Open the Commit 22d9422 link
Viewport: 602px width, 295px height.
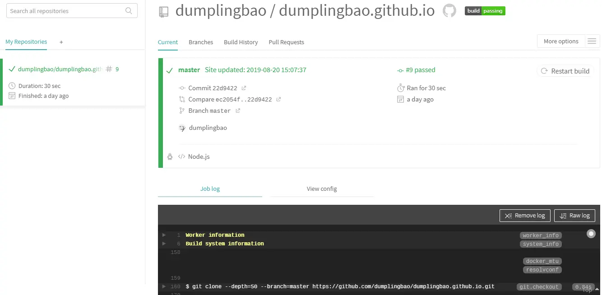tap(213, 88)
